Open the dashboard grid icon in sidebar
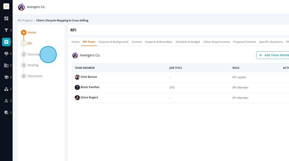The height and width of the screenshot is (161, 289). tap(6, 18)
